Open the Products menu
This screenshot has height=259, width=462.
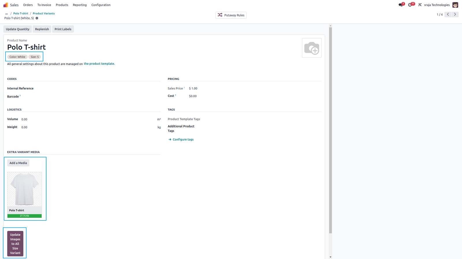(62, 5)
